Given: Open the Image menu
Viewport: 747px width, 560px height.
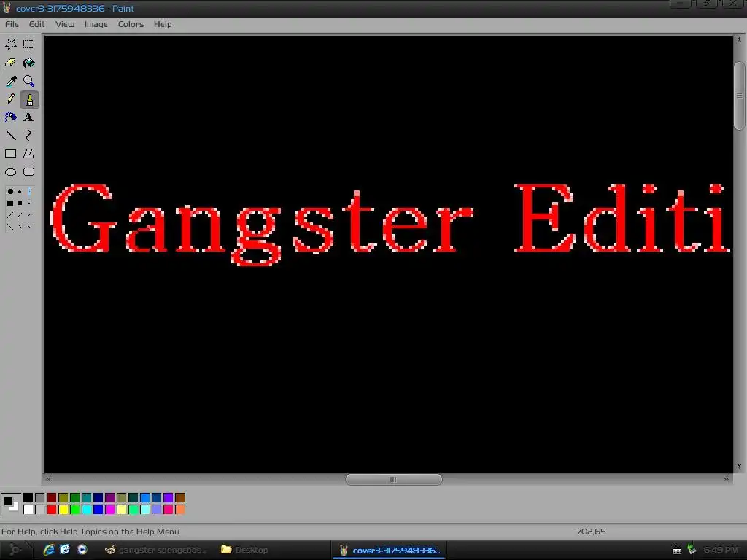Looking at the screenshot, I should coord(96,24).
